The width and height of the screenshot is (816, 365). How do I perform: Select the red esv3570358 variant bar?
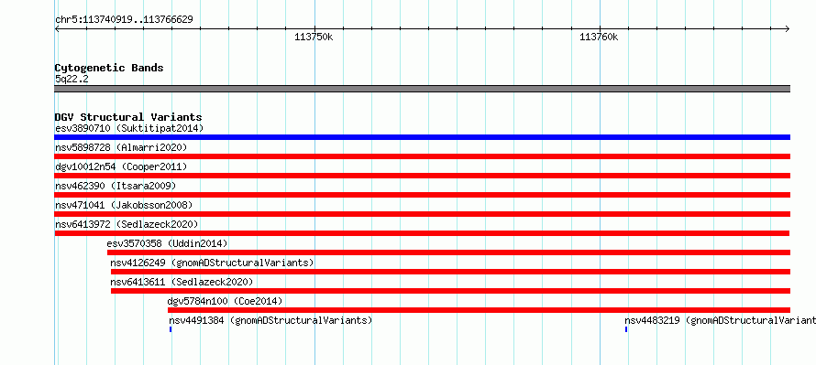(448, 252)
